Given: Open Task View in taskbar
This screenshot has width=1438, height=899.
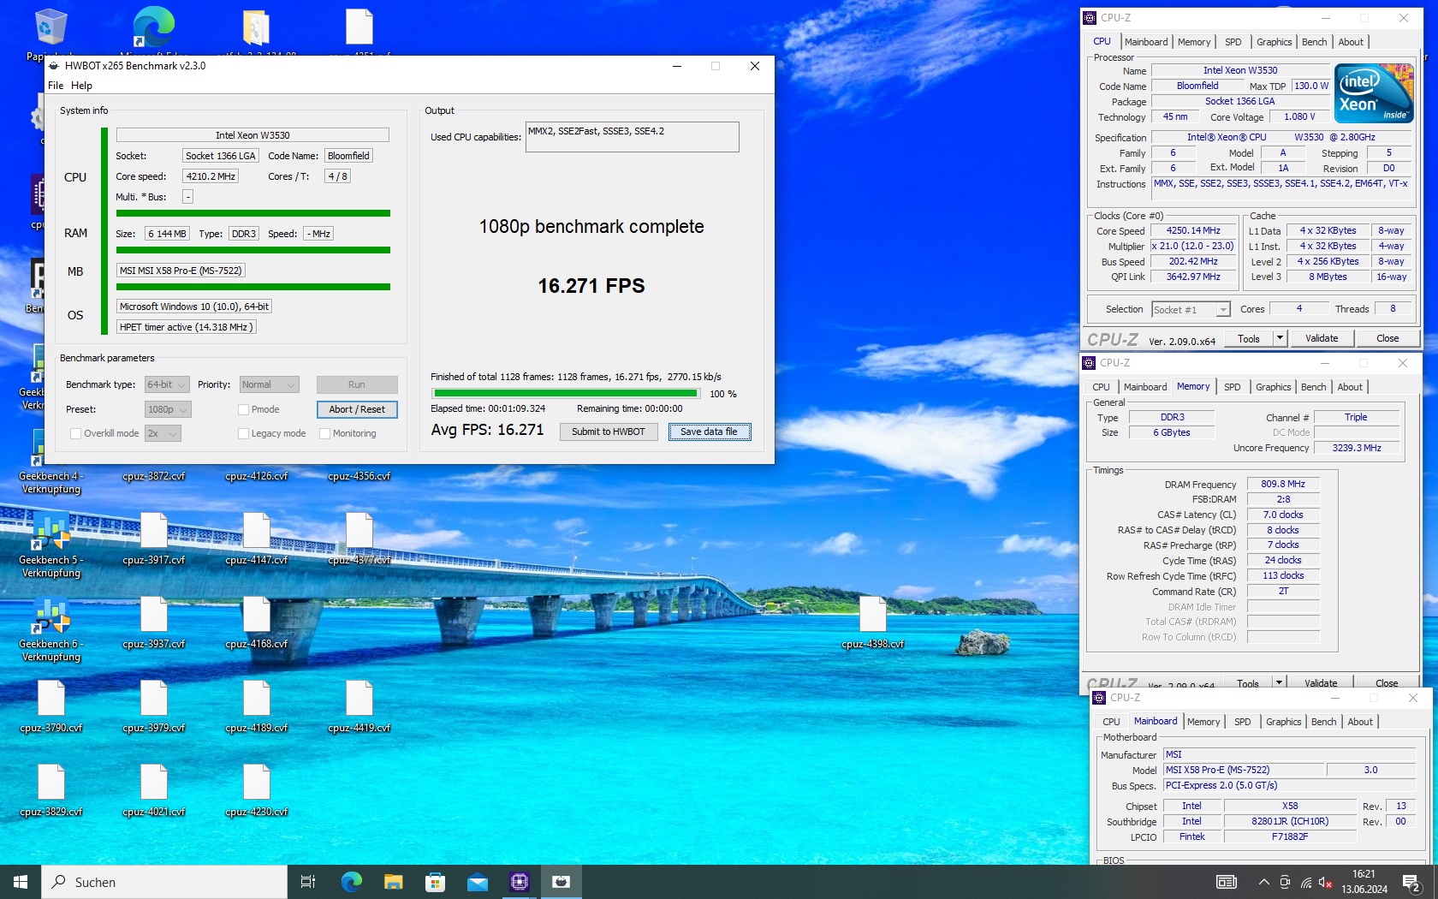Looking at the screenshot, I should (308, 882).
